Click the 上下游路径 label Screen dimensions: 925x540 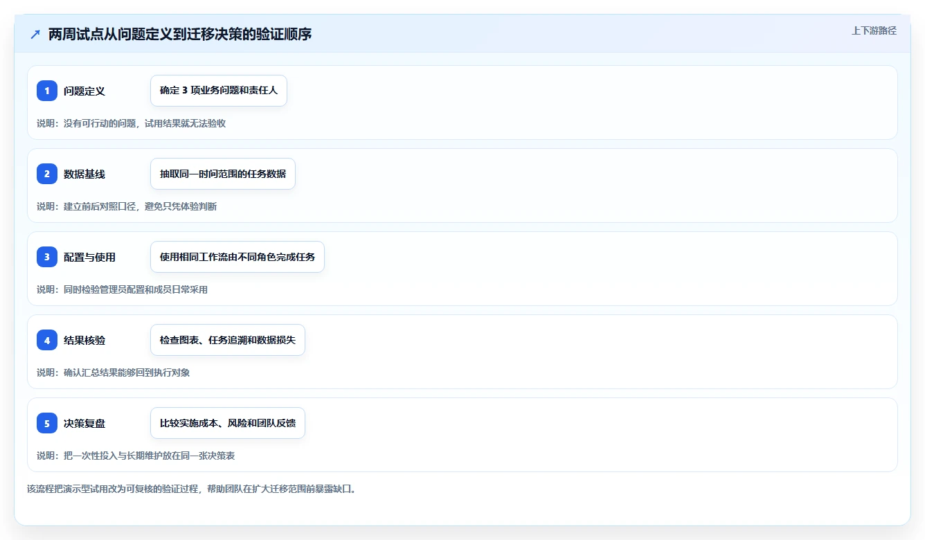tap(874, 30)
